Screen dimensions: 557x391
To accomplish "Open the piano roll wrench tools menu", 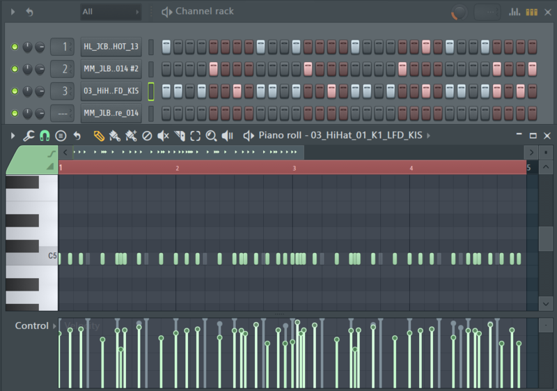I will click(x=29, y=136).
